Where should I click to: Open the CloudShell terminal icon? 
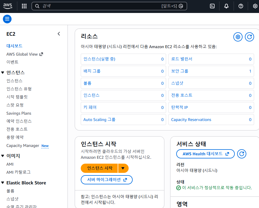point(212,6)
